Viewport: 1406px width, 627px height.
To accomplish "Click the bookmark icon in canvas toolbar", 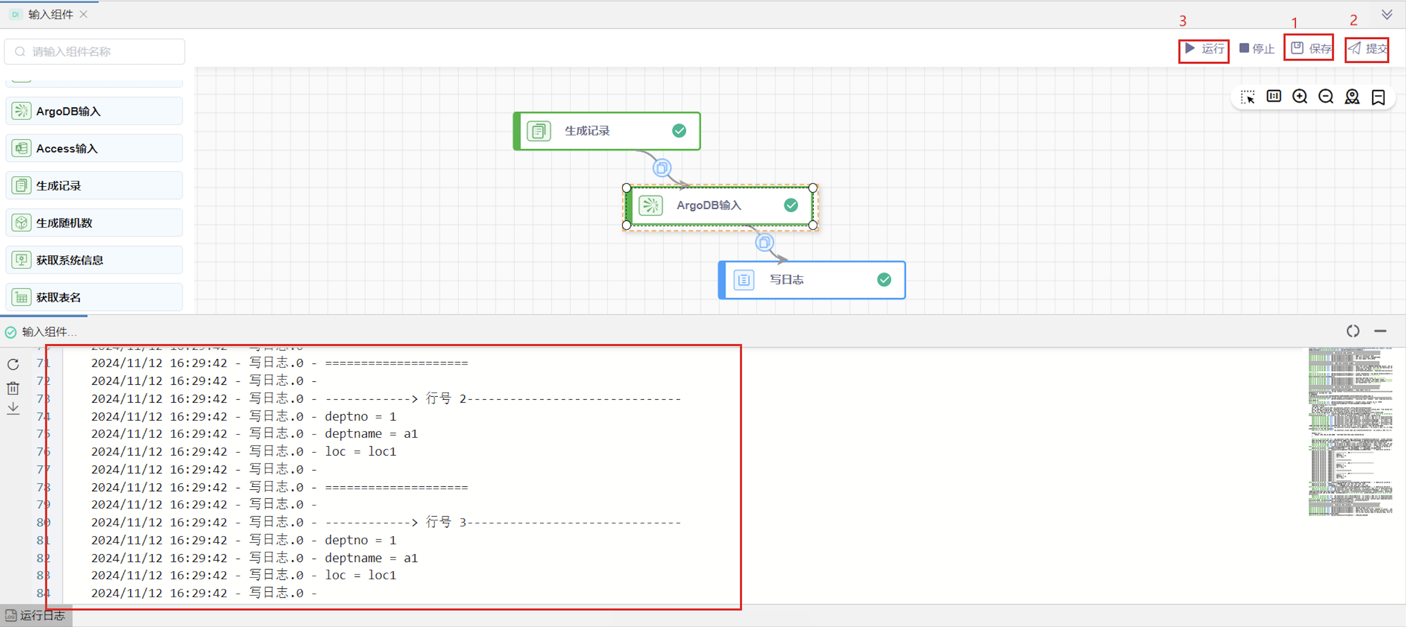I will (x=1378, y=97).
